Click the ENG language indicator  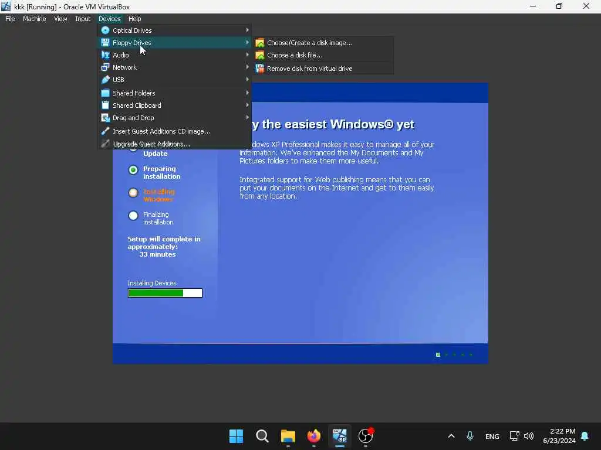(492, 436)
